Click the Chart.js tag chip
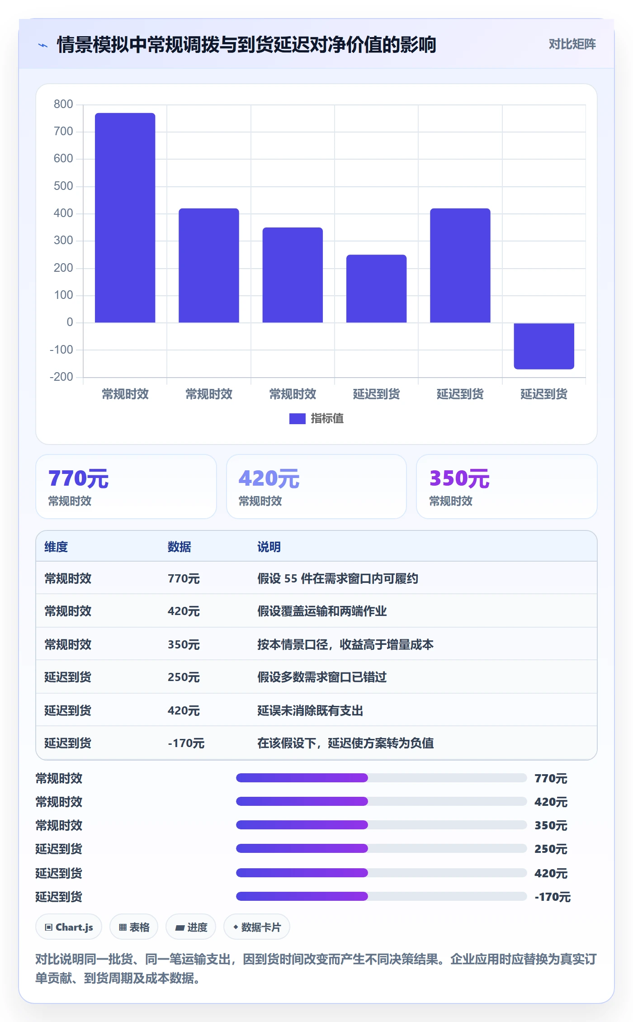This screenshot has width=633, height=1022. click(69, 927)
